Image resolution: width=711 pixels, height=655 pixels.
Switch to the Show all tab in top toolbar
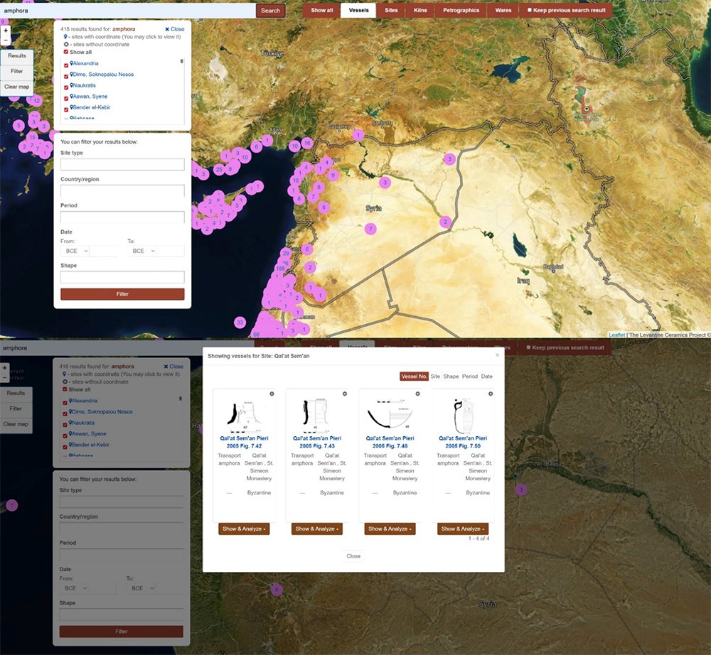click(322, 10)
